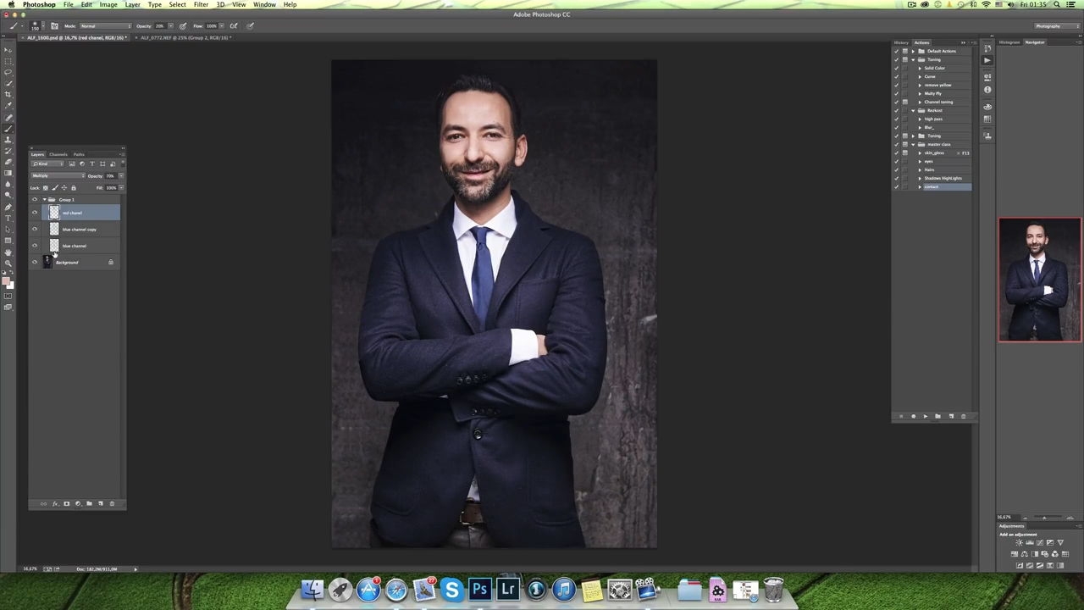This screenshot has width=1084, height=610.
Task: Select the Hand tool
Action: pos(8,252)
